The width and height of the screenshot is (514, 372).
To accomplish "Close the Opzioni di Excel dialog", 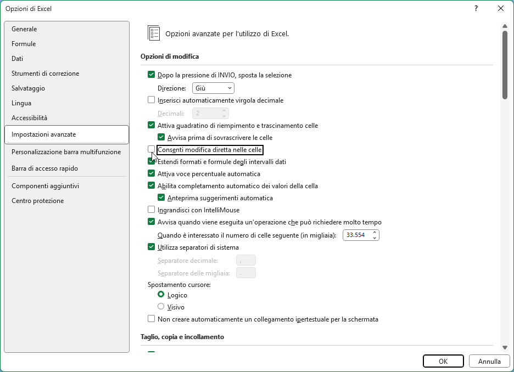I will [x=501, y=9].
